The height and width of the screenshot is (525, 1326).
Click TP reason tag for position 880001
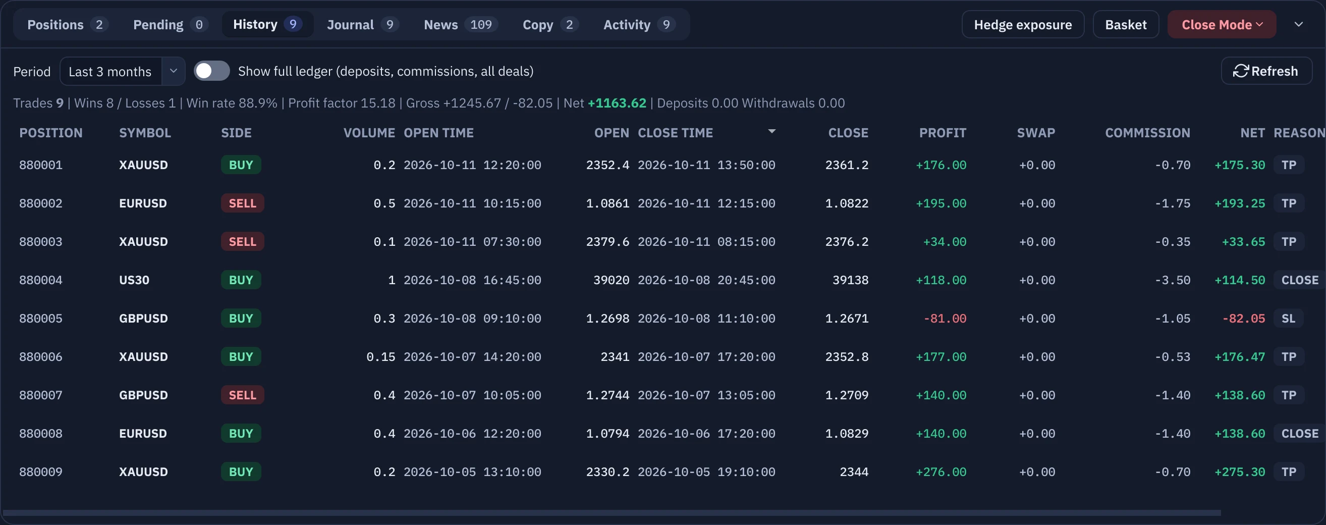coord(1289,165)
